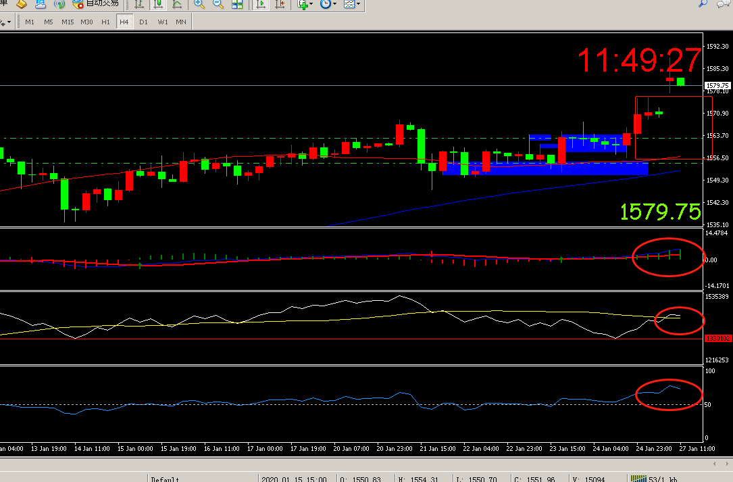Toggle chart auto scroll
This screenshot has height=482, width=733.
coord(261,4)
